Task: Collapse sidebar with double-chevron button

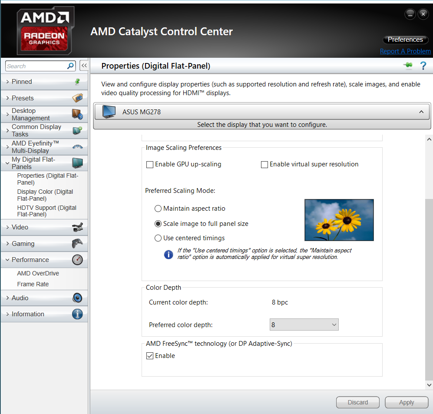Action: point(84,66)
